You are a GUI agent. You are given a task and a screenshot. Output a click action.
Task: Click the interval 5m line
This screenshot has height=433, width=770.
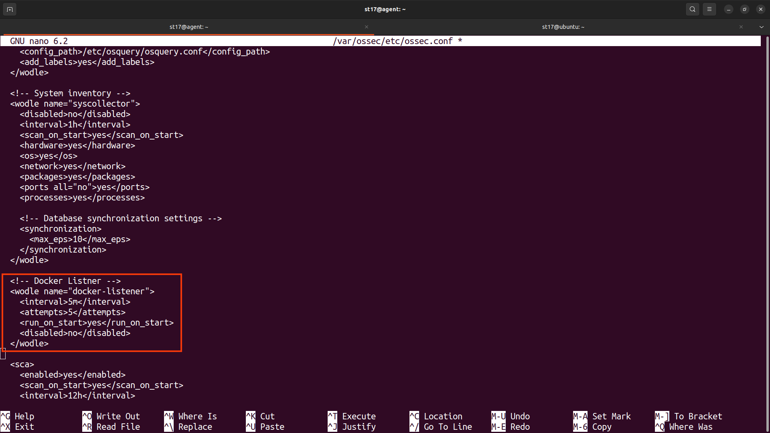(x=75, y=302)
